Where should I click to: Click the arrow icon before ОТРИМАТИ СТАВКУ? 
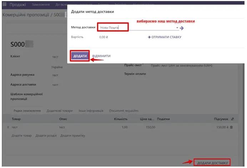(149, 37)
